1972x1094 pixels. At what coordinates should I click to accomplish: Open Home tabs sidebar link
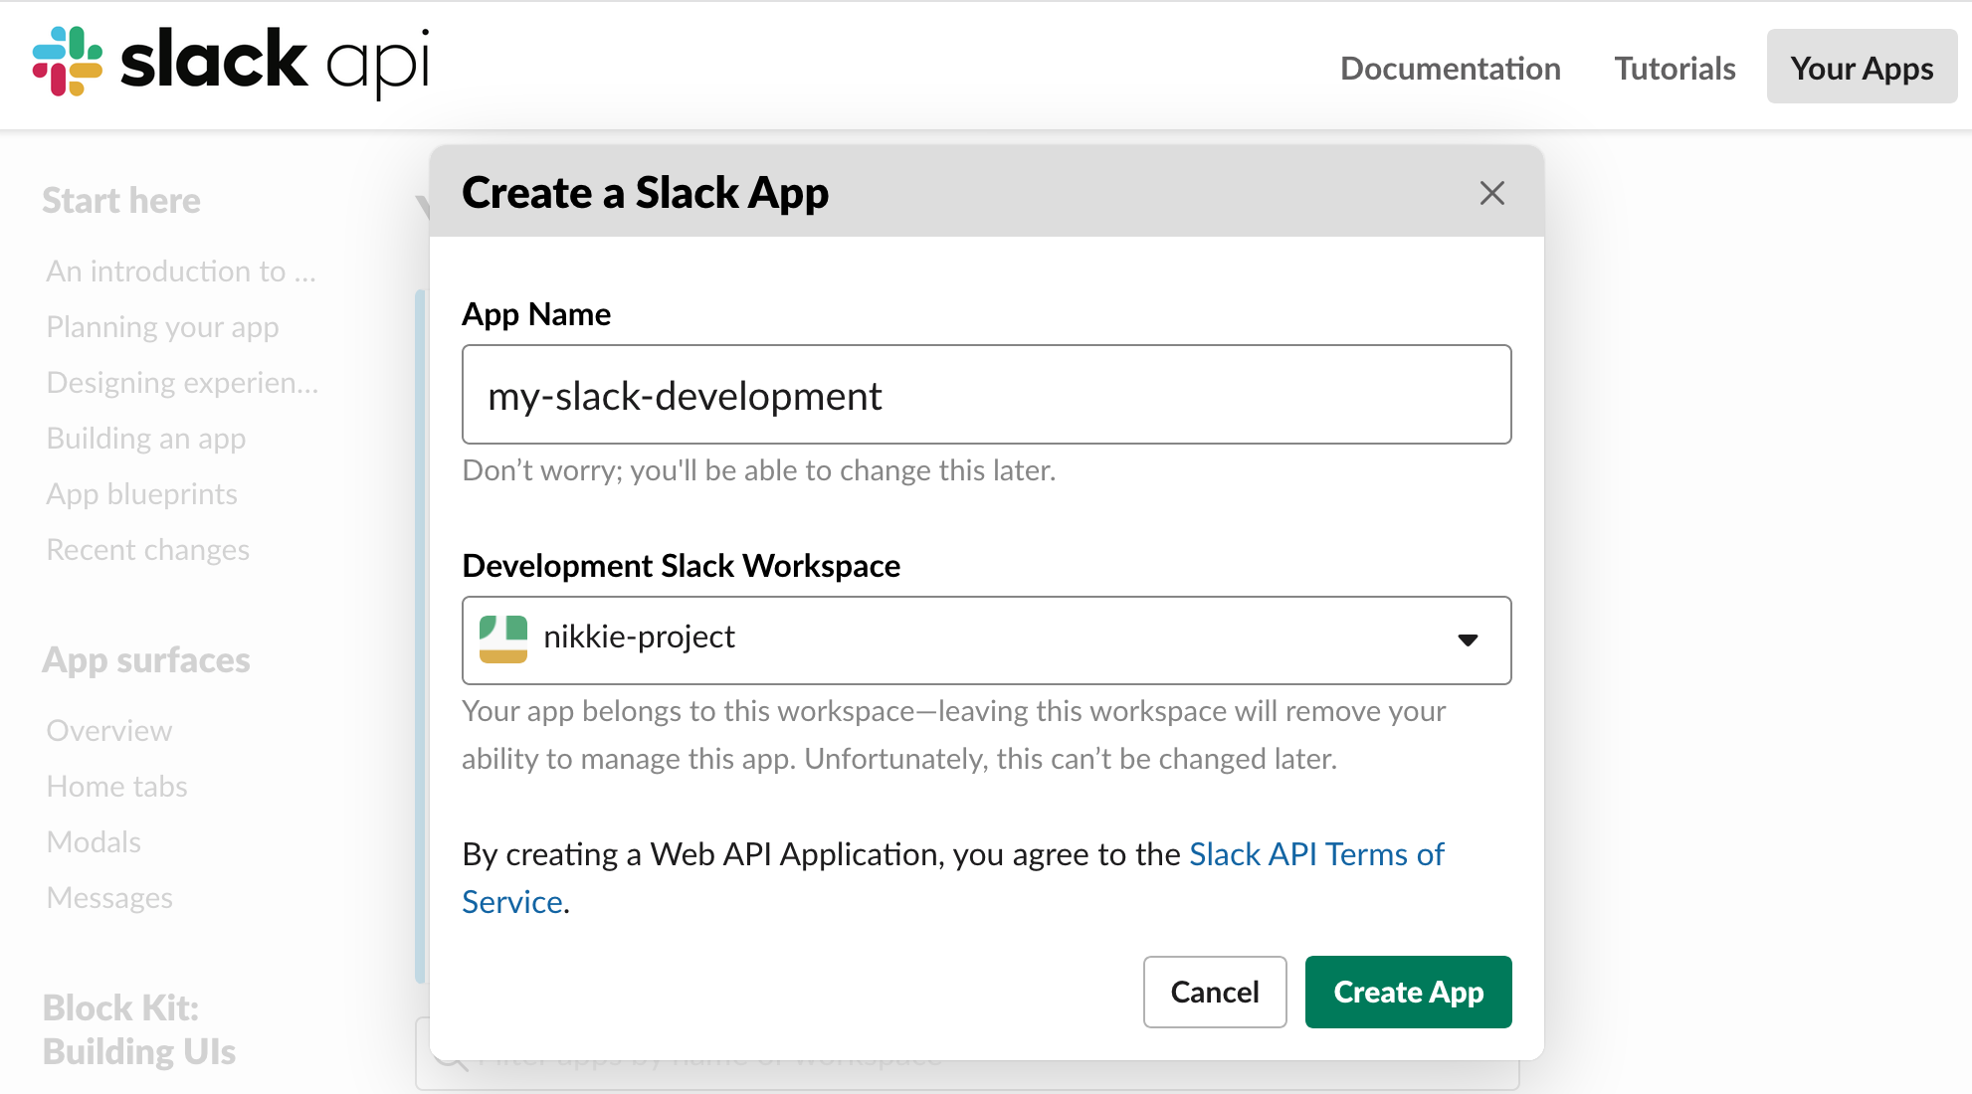116,787
